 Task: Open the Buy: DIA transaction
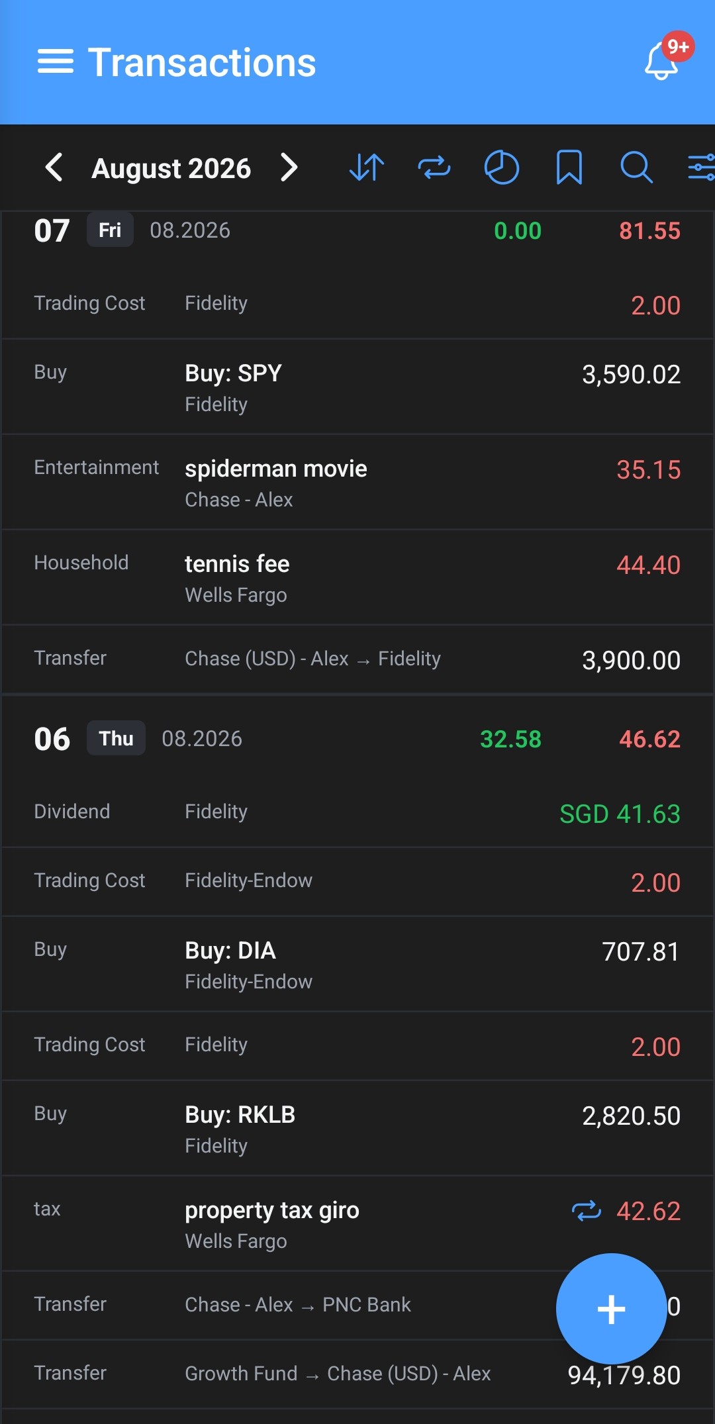[358, 965]
